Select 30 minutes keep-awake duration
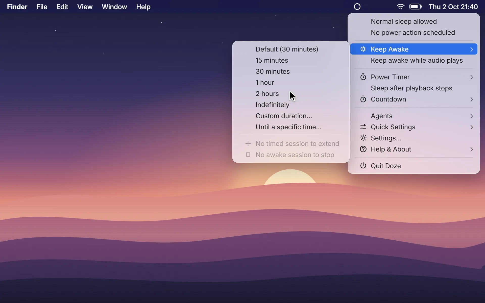Viewport: 485px width, 303px height. click(291, 71)
